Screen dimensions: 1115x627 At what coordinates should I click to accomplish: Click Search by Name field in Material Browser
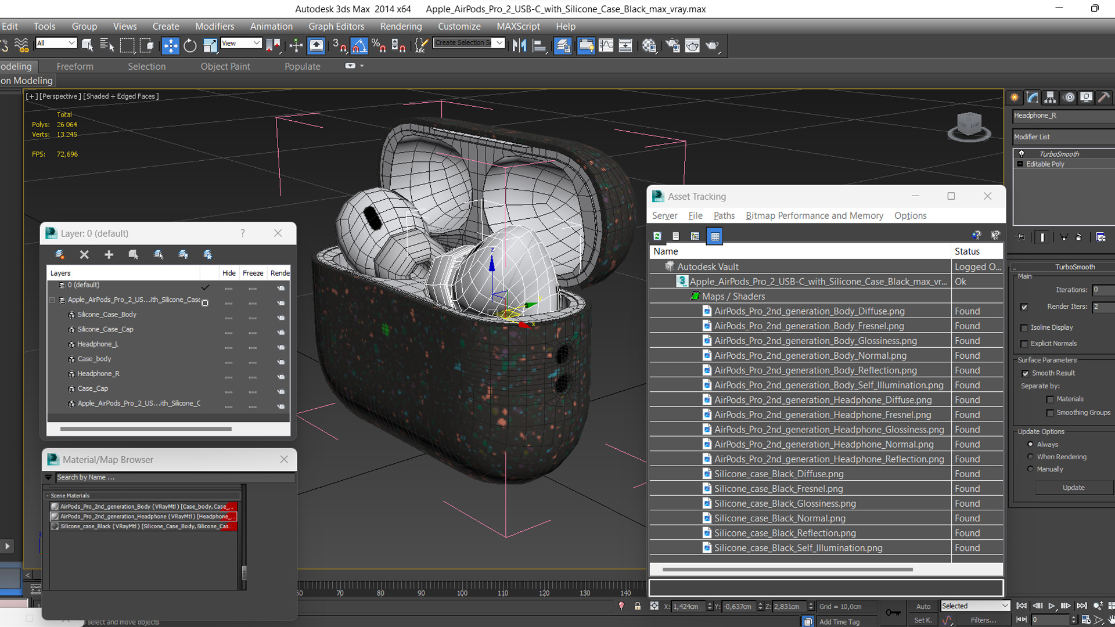pos(175,477)
